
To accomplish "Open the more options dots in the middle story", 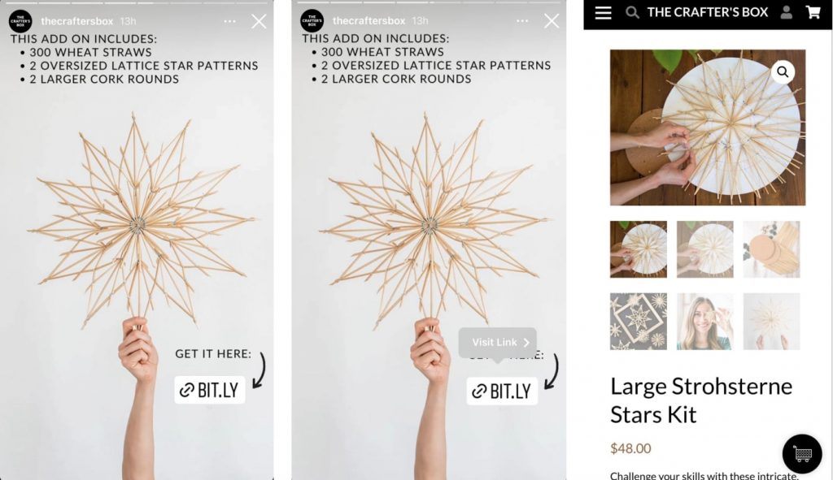I will 522,20.
